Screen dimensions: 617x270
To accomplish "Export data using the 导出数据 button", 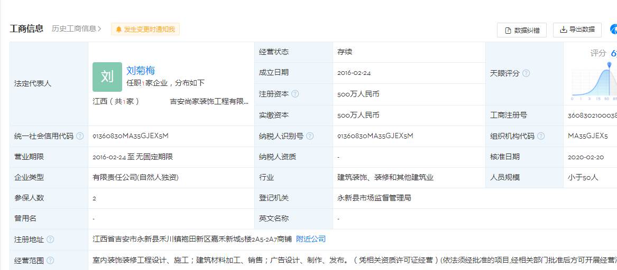I will [577, 30].
